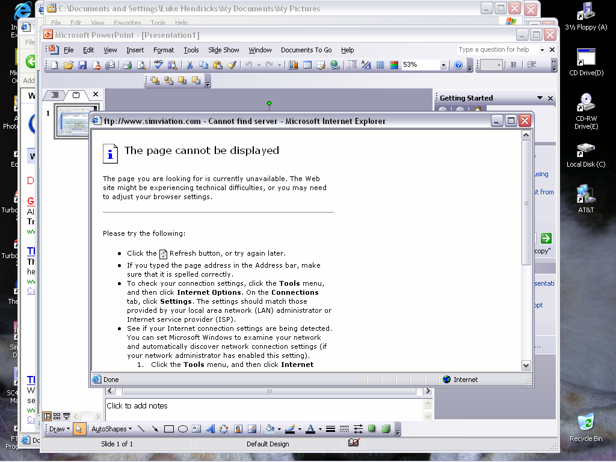Toggle Bold formatting button

click(x=513, y=65)
